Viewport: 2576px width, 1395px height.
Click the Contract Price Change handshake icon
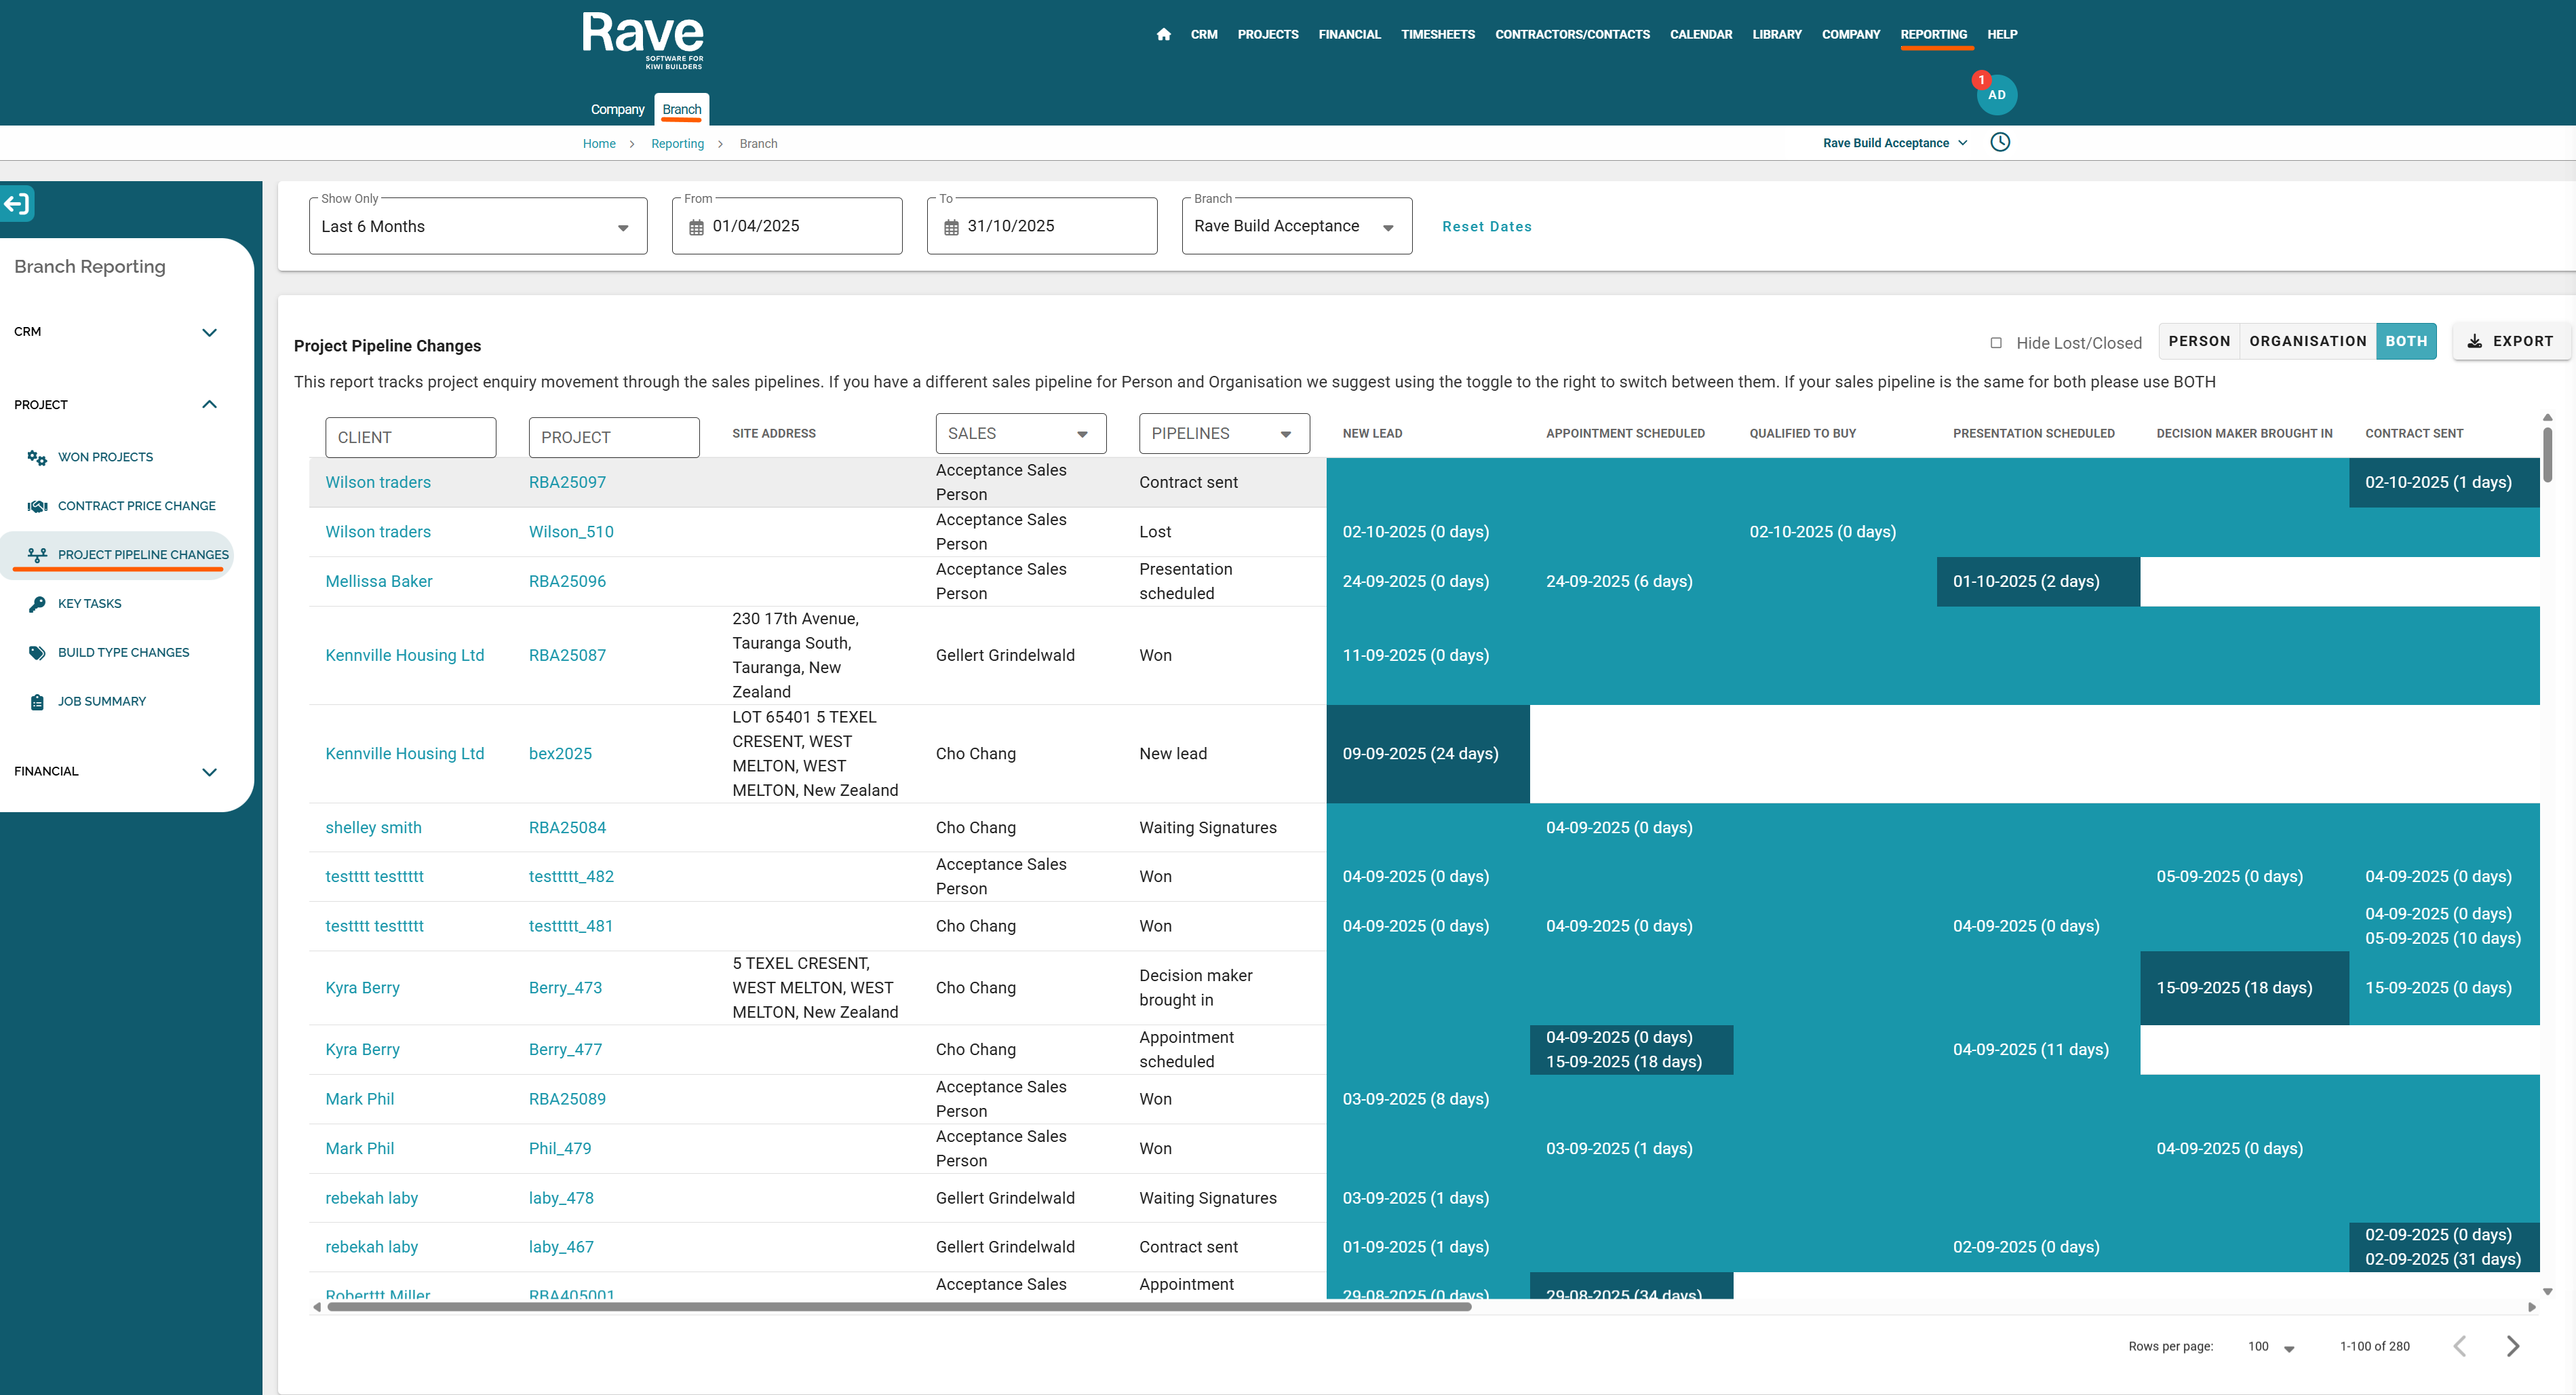(37, 506)
